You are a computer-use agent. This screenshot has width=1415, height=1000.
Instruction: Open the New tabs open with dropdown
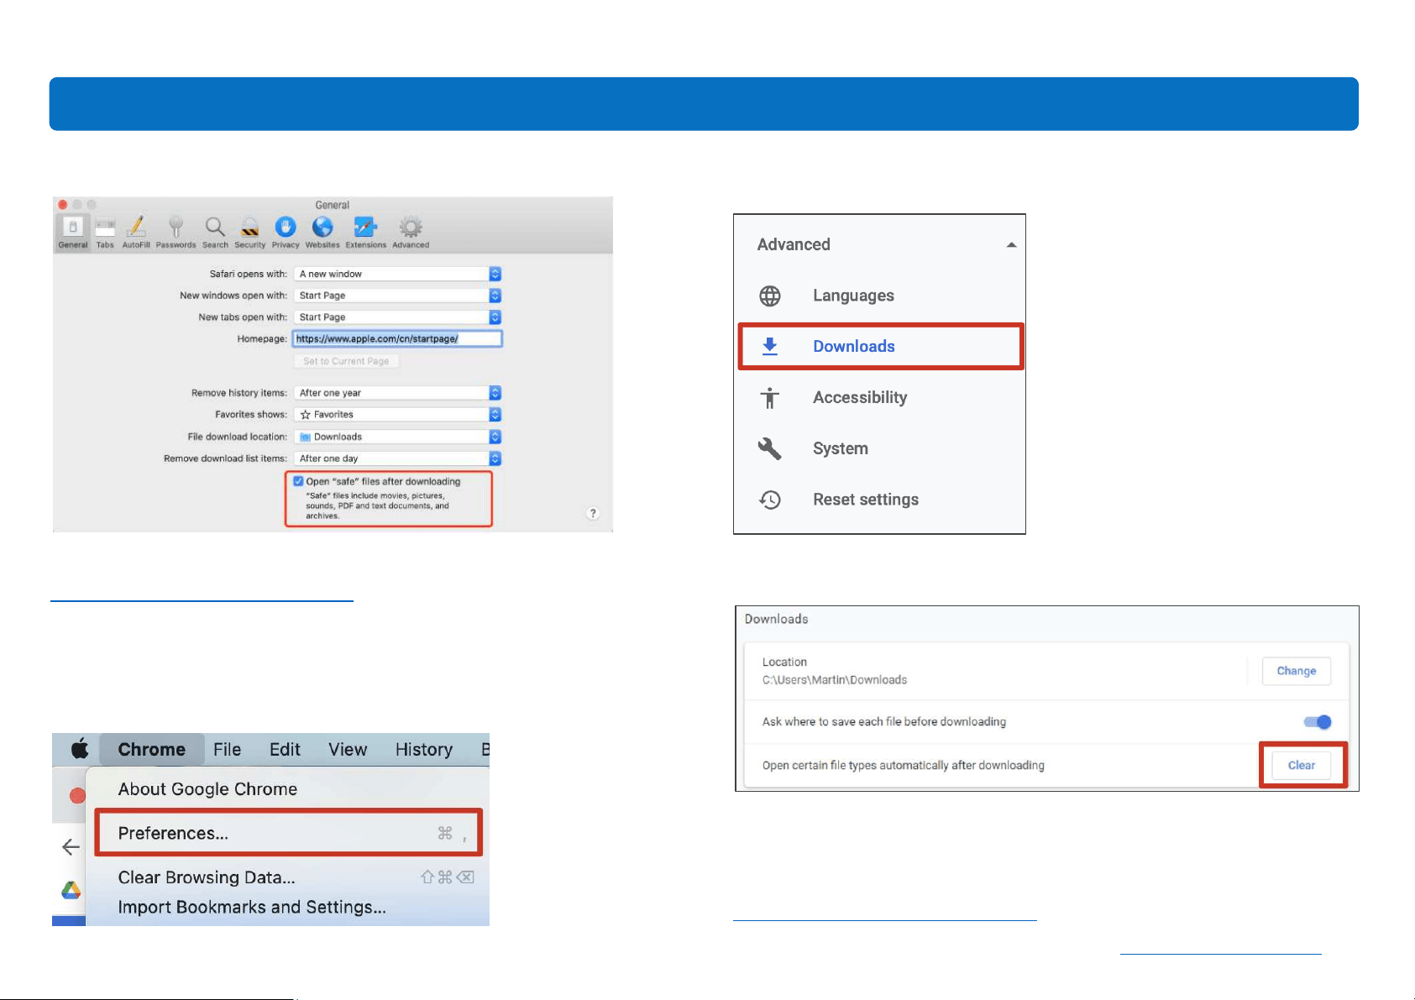(397, 317)
